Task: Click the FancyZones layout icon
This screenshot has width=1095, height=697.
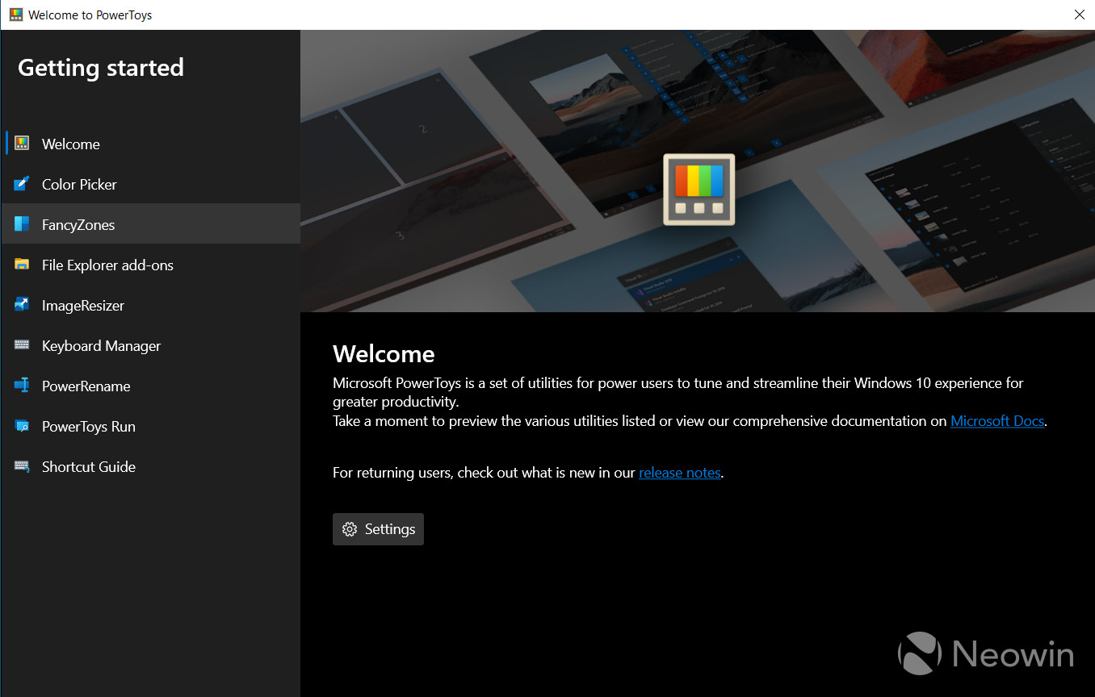Action: (22, 224)
